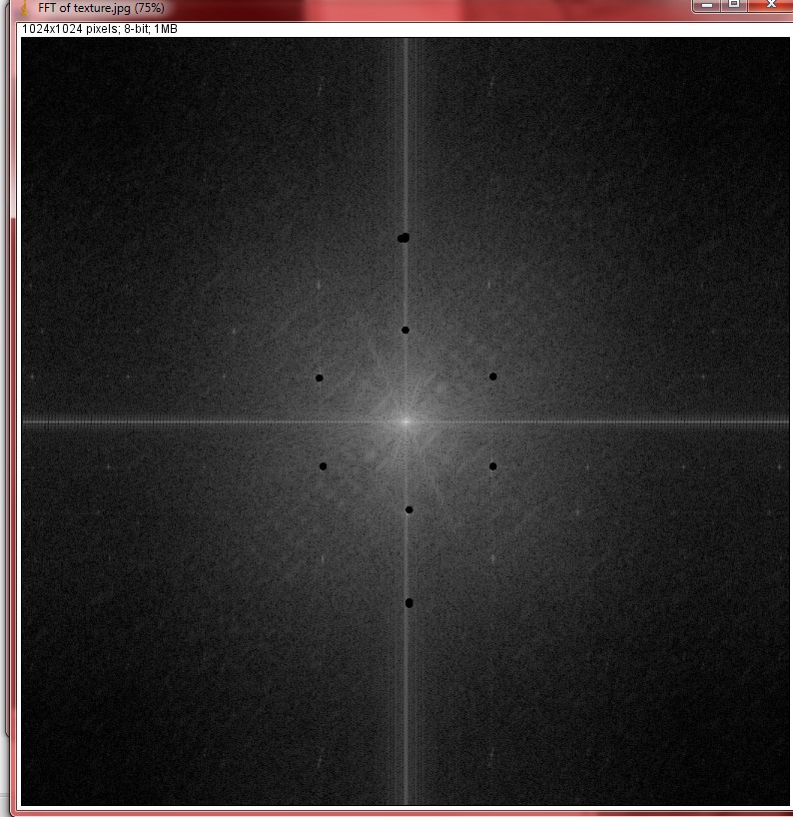This screenshot has width=793, height=817.
Task: Click the ImageJ icon in title bar
Action: pyautogui.click(x=24, y=8)
